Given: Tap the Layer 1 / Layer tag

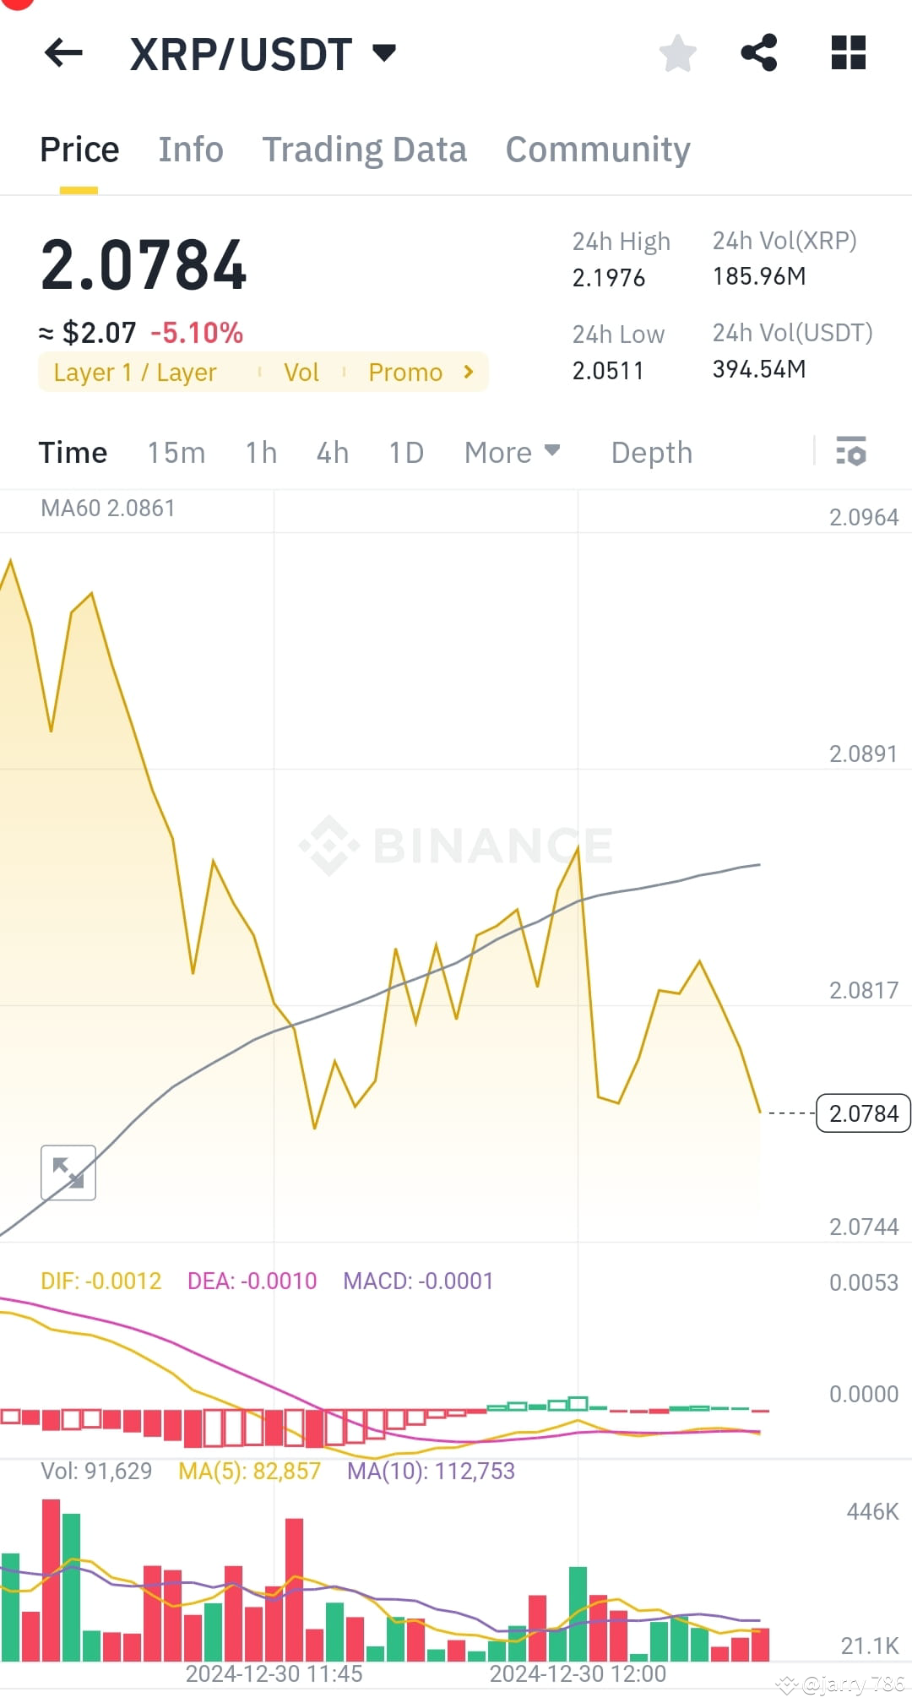Looking at the screenshot, I should (134, 372).
